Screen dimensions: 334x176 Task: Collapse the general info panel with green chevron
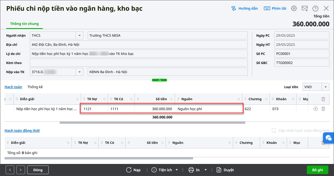pos(159,80)
